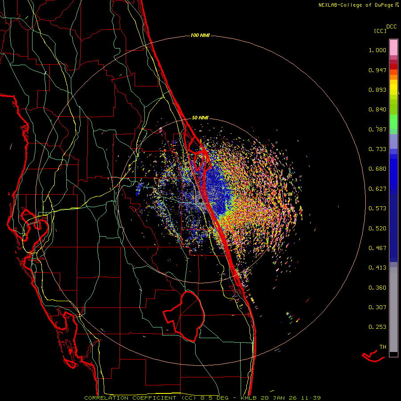This screenshot has width=401, height=401.
Task: Select the 0.360 legend value
Action: click(x=377, y=288)
